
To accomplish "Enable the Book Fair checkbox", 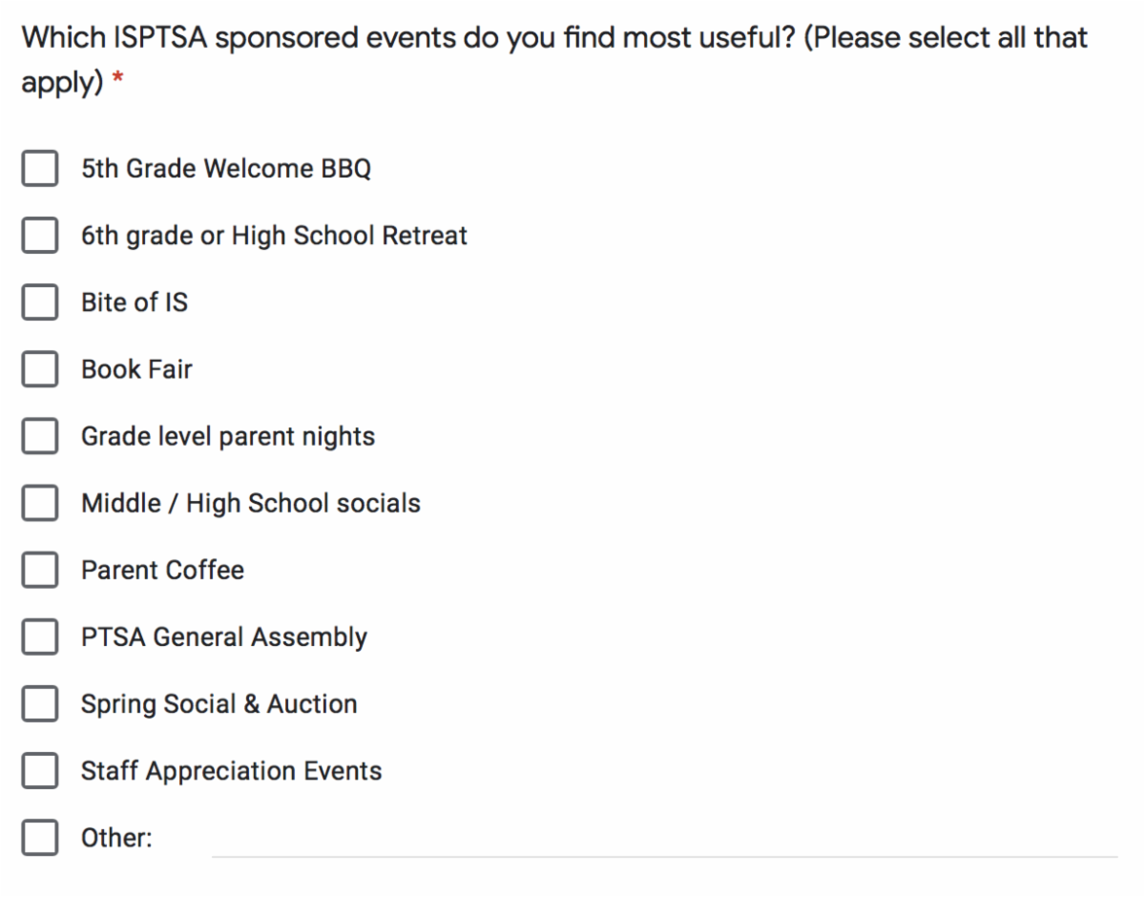I will coord(39,370).
